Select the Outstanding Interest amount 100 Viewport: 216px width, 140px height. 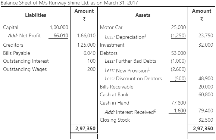click(91, 61)
